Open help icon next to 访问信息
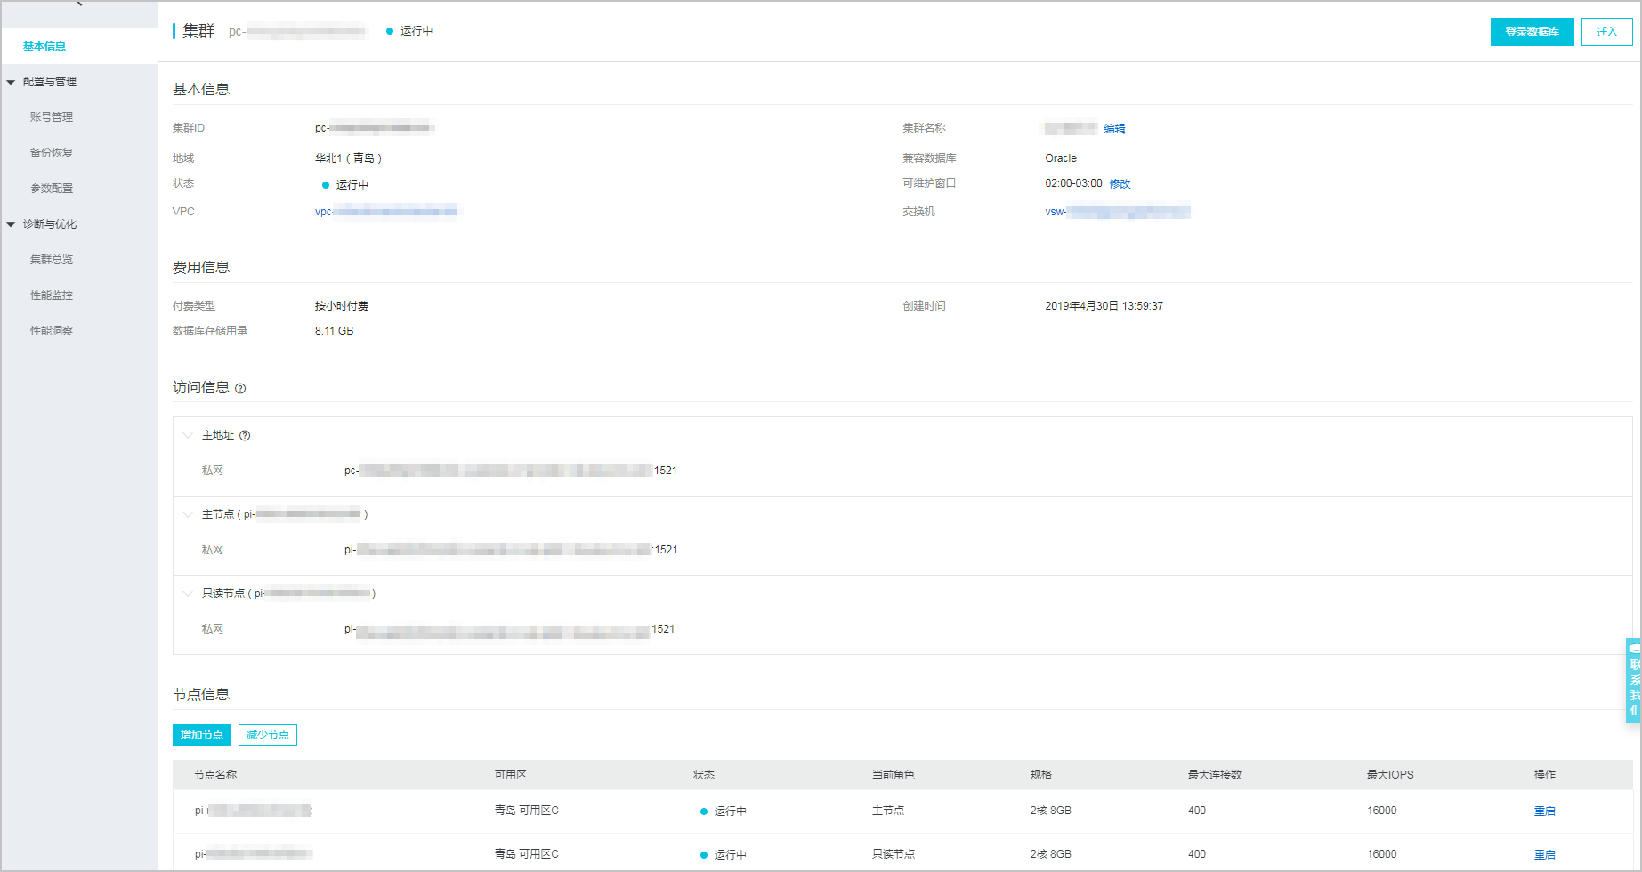The height and width of the screenshot is (872, 1642). click(x=240, y=388)
